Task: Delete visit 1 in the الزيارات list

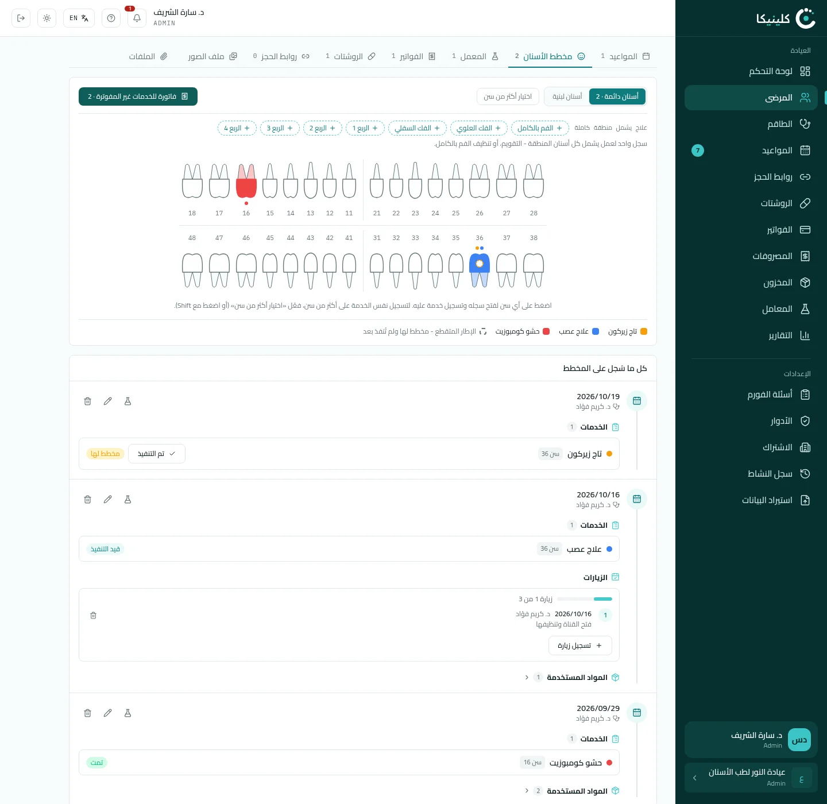Action: click(x=93, y=616)
